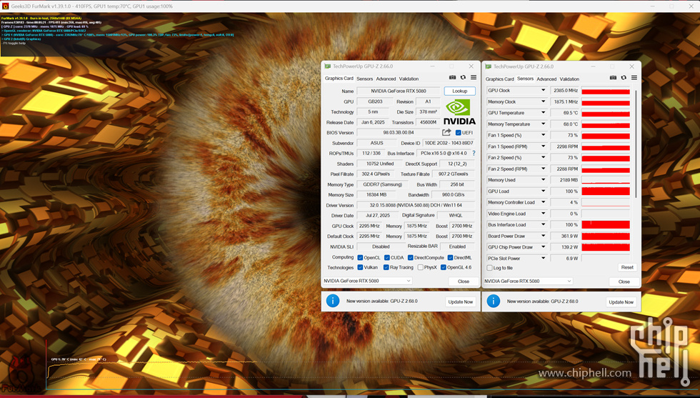The width and height of the screenshot is (700, 398).
Task: Click the Memory Size value 16384 MB
Action: (x=376, y=195)
